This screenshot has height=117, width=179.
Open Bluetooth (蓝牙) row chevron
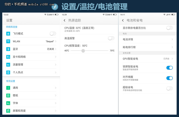click(x=56, y=49)
